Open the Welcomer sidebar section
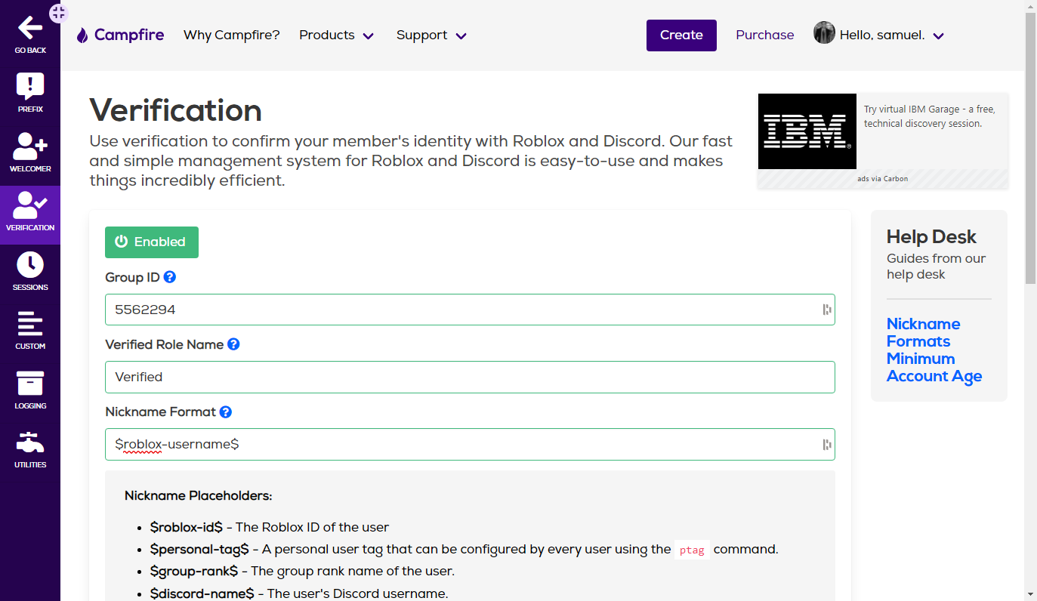Screen dimensions: 1037x601 point(30,153)
